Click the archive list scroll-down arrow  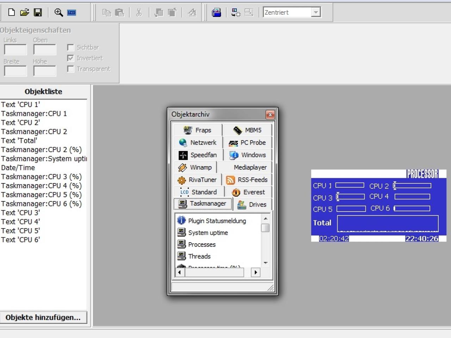tap(266, 263)
